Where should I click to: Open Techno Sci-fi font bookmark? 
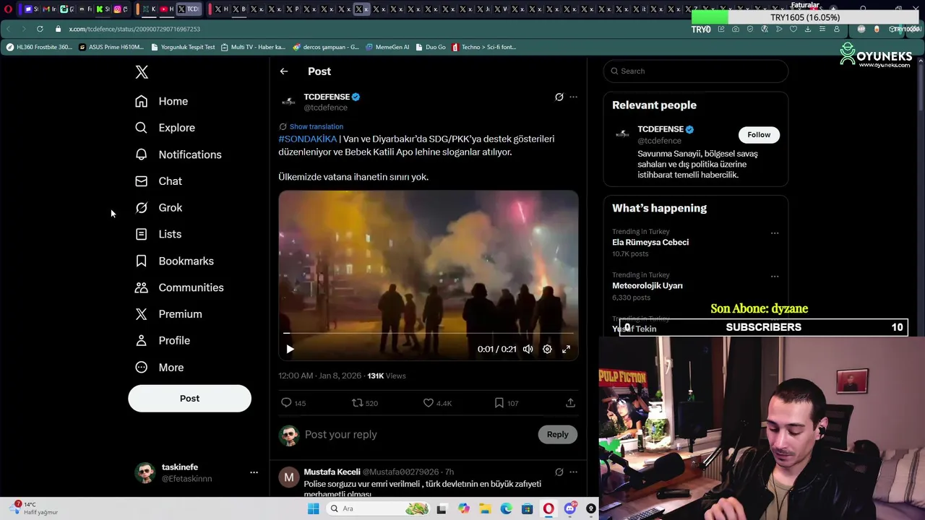[x=483, y=47]
